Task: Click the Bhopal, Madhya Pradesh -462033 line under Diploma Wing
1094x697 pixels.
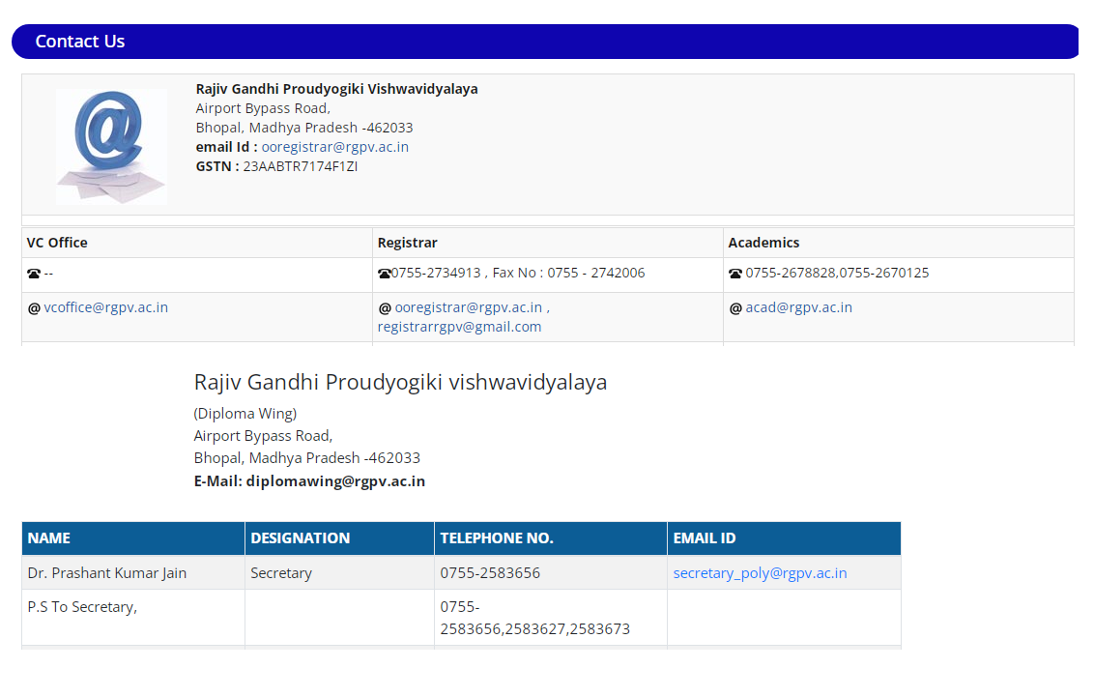Action: [x=307, y=458]
